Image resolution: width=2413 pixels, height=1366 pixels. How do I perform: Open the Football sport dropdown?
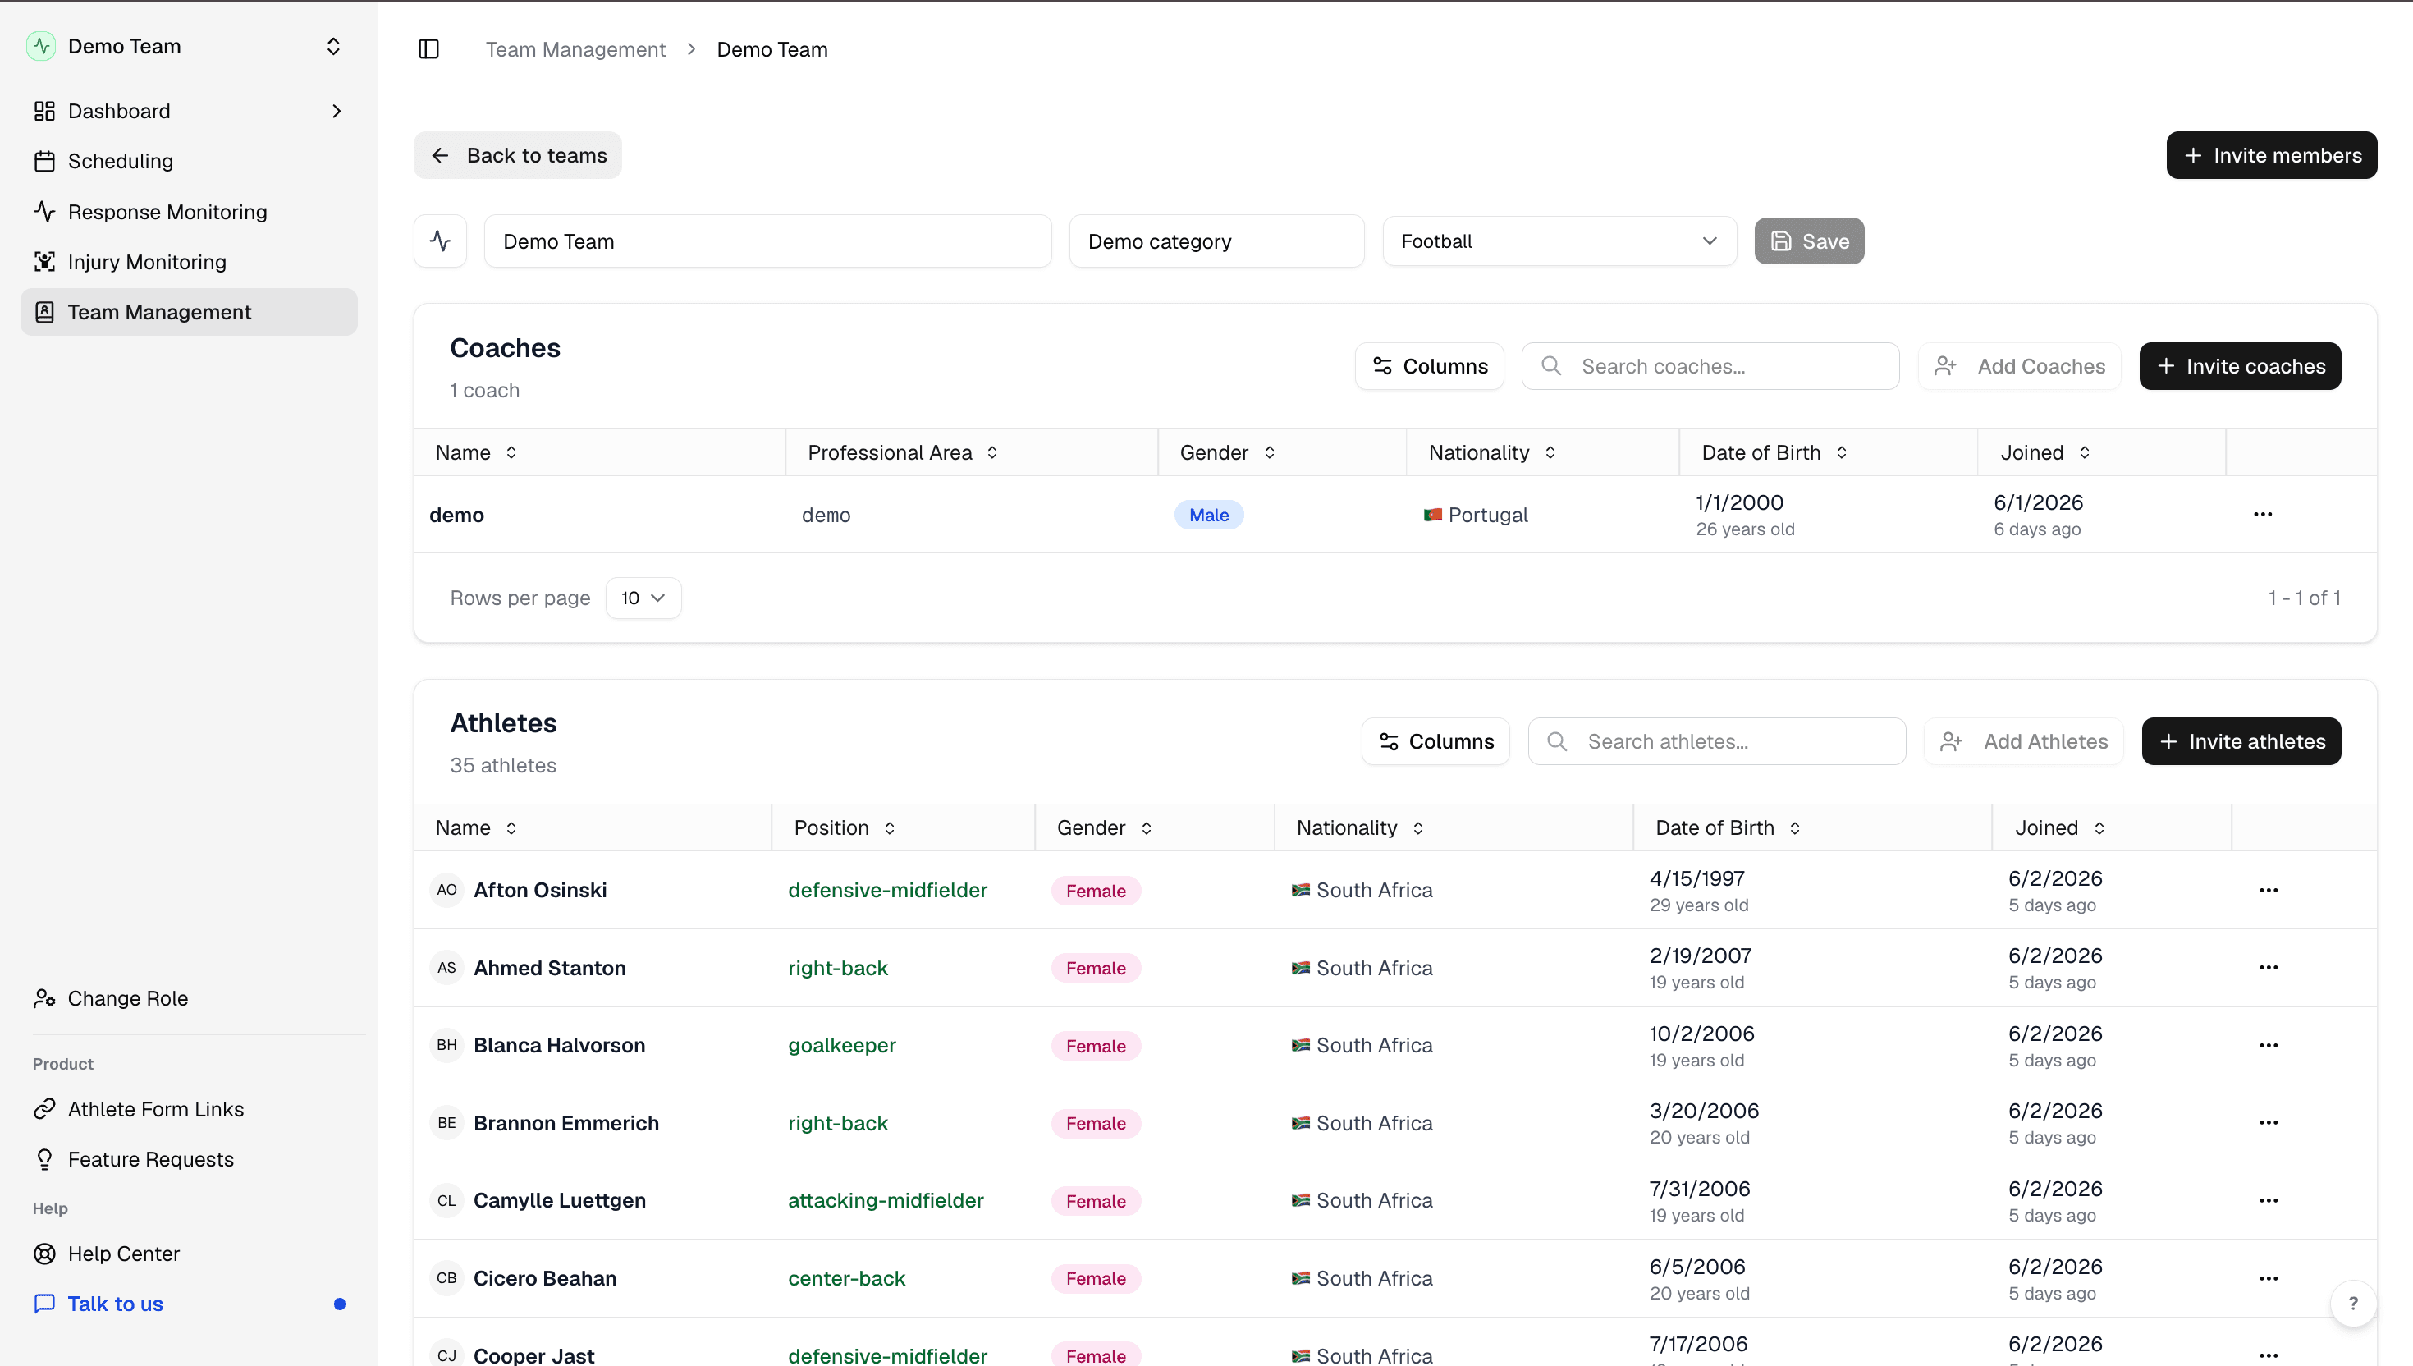point(1559,241)
